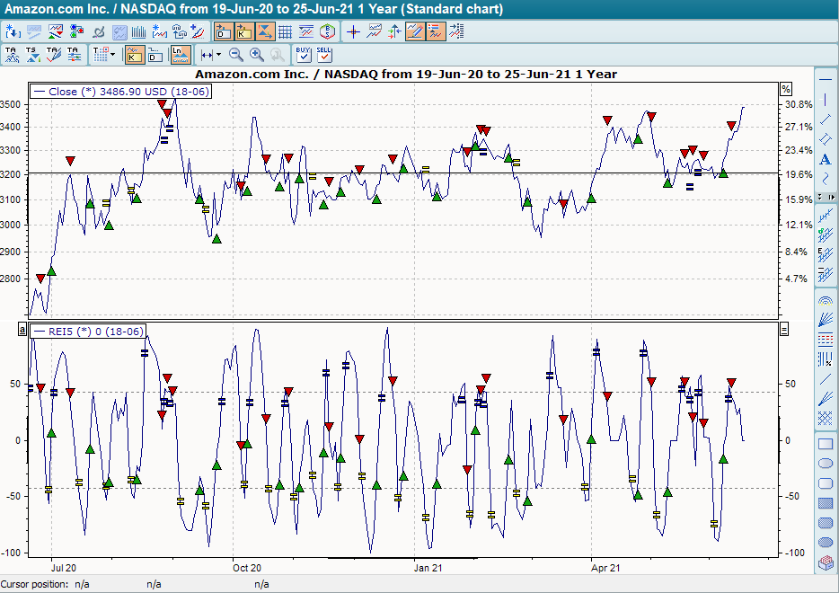Image resolution: width=839 pixels, height=593 pixels.
Task: Select the text label A tool in right sidebar
Action: (825, 159)
